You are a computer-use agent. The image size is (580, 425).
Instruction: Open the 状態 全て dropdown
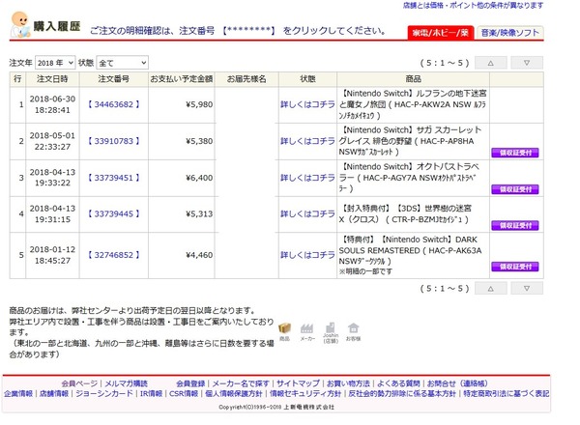[123, 63]
